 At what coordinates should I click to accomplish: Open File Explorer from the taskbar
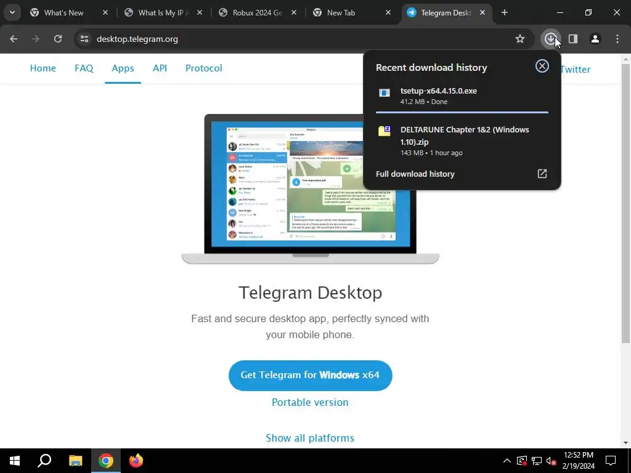[75, 461]
